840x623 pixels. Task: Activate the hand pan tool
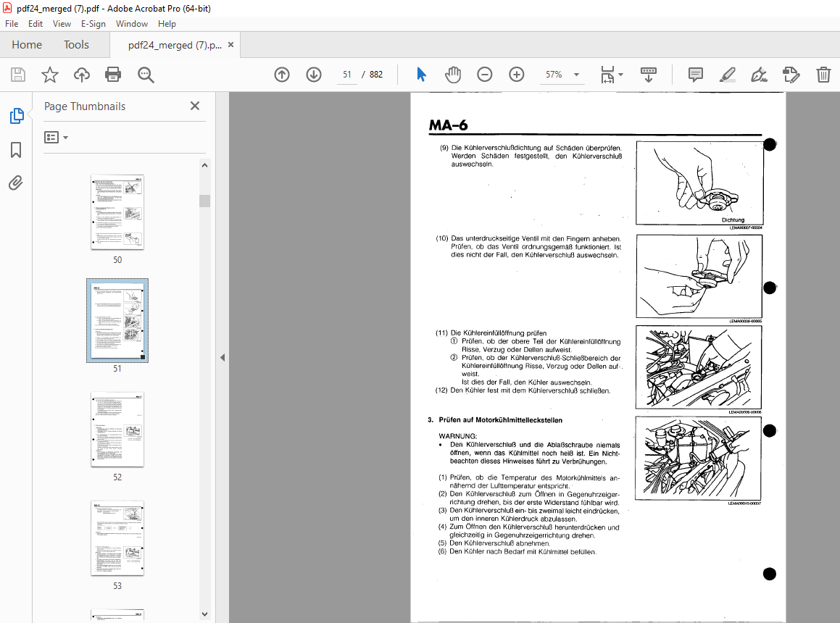[x=453, y=75]
